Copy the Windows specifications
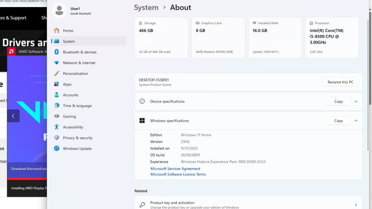 pyautogui.click(x=338, y=120)
